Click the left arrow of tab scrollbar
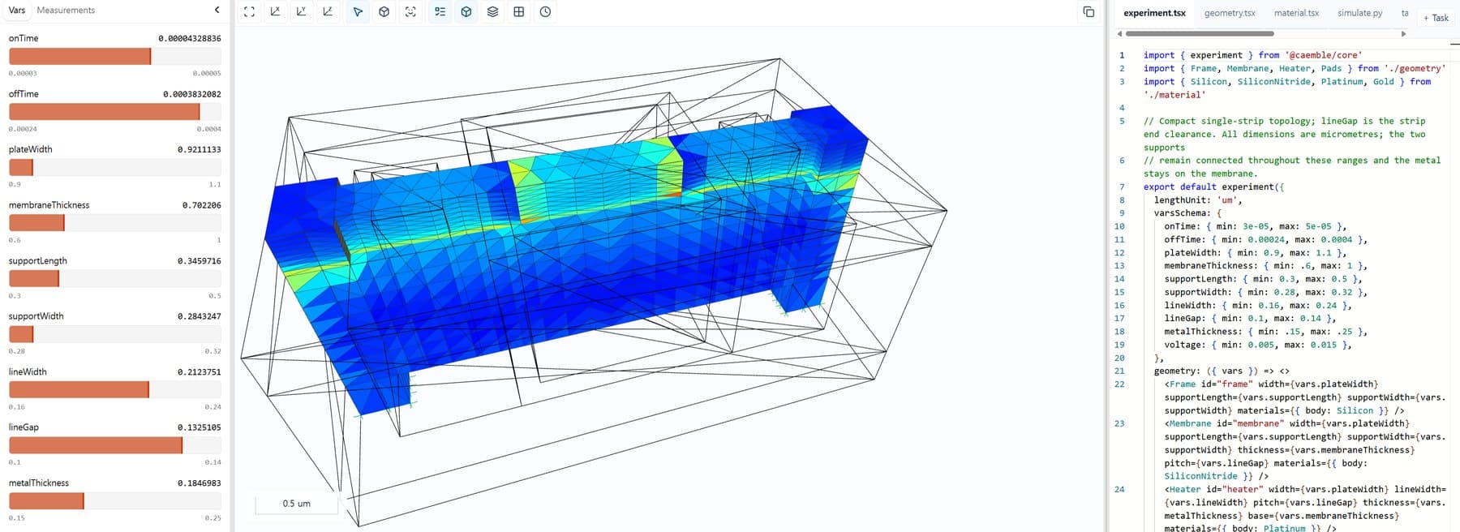 (1119, 33)
